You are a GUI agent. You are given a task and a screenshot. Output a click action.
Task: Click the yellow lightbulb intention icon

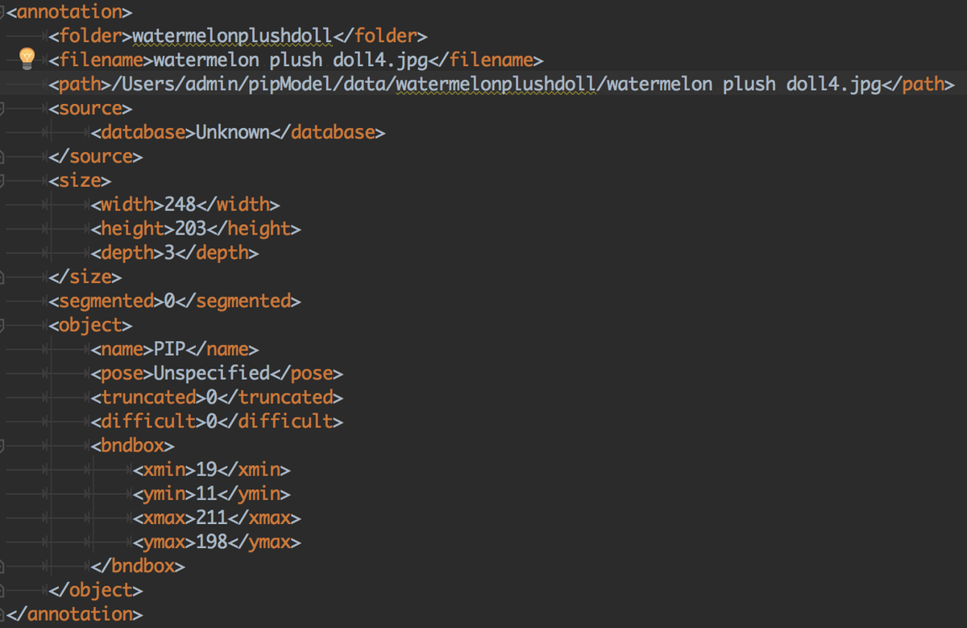pyautogui.click(x=27, y=58)
